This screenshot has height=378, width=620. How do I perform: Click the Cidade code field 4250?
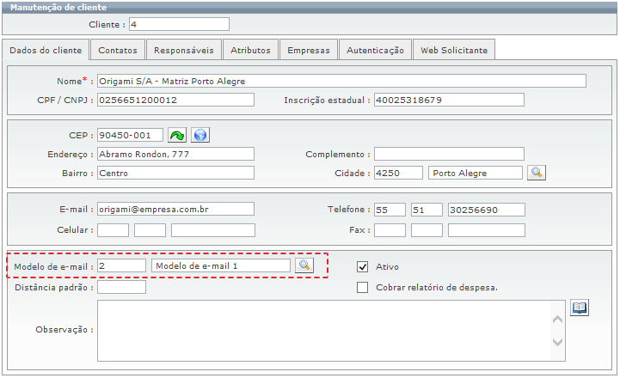tap(399, 173)
